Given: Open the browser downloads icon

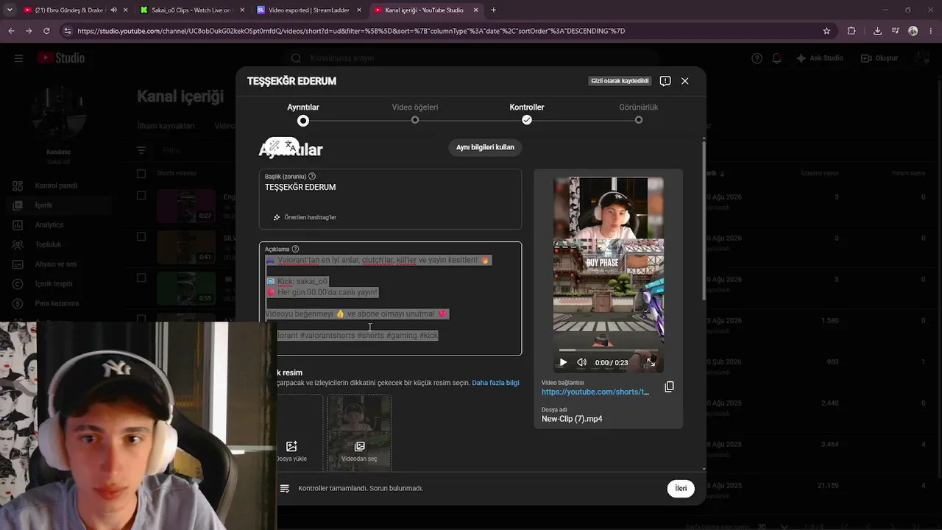Looking at the screenshot, I should tap(877, 31).
